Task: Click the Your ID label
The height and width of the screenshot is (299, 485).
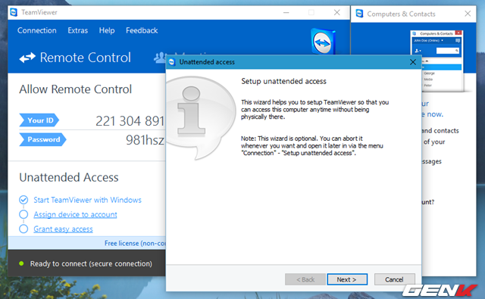Action: click(39, 120)
